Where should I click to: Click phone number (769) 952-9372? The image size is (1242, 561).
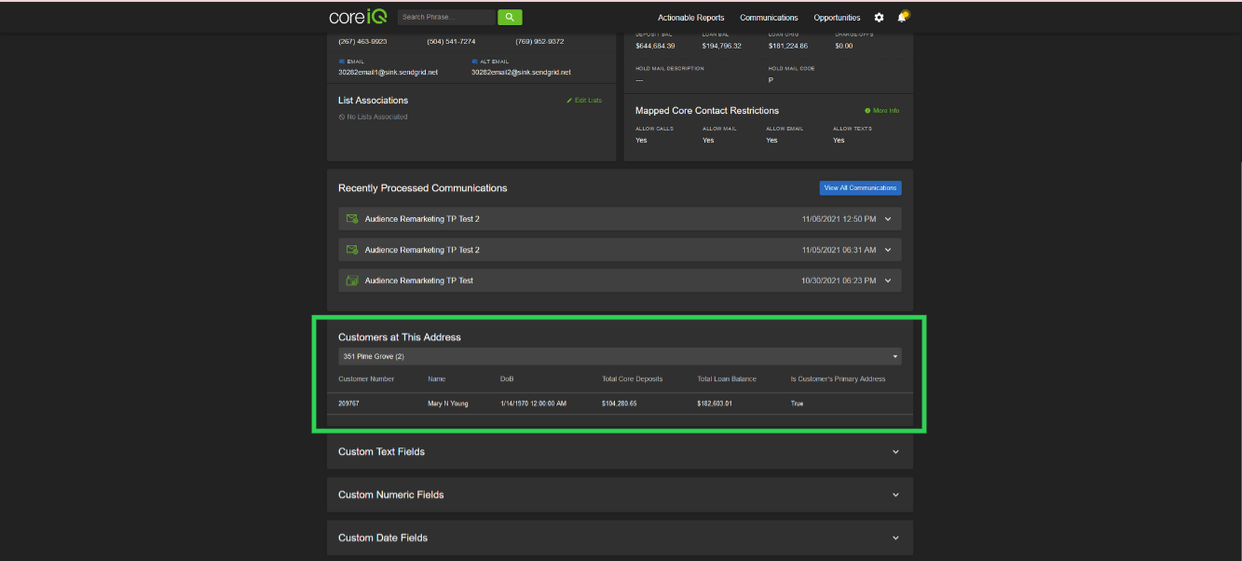tap(539, 42)
